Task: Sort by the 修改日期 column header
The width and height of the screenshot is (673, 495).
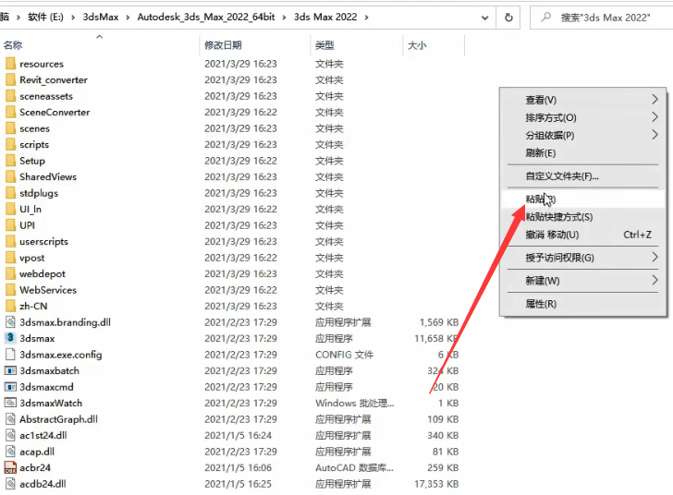Action: tap(223, 45)
